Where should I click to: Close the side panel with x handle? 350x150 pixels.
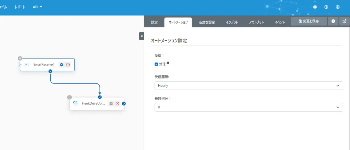click(142, 36)
